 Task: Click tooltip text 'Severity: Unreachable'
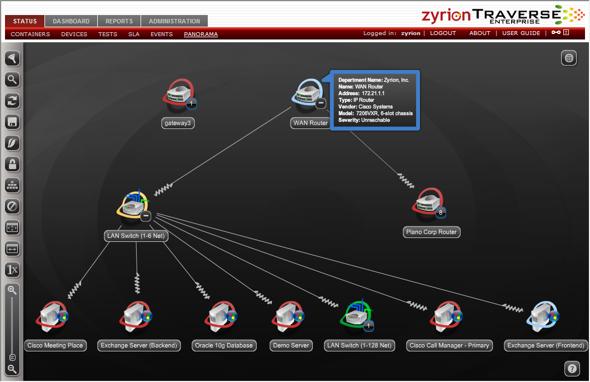click(364, 120)
